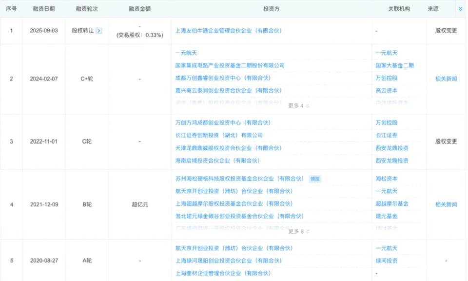Image resolution: width=468 pixels, height=281 pixels.
Task: Open the 长江证券创新投资（湖北）有限公司 link
Action: 219,135
